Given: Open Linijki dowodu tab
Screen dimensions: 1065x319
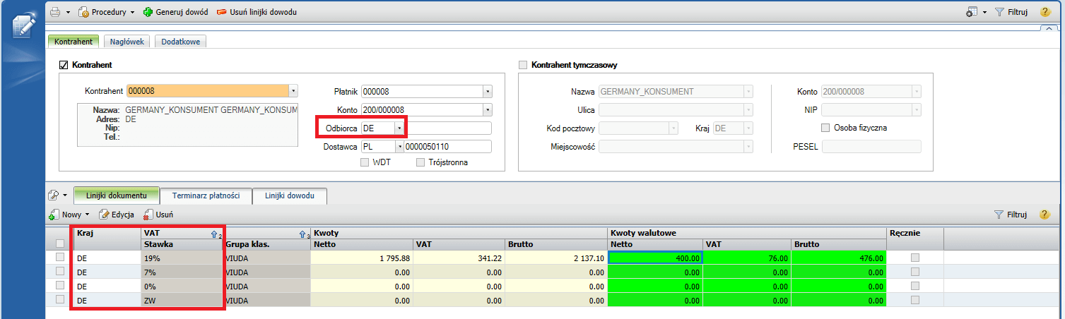Looking at the screenshot, I should [289, 195].
